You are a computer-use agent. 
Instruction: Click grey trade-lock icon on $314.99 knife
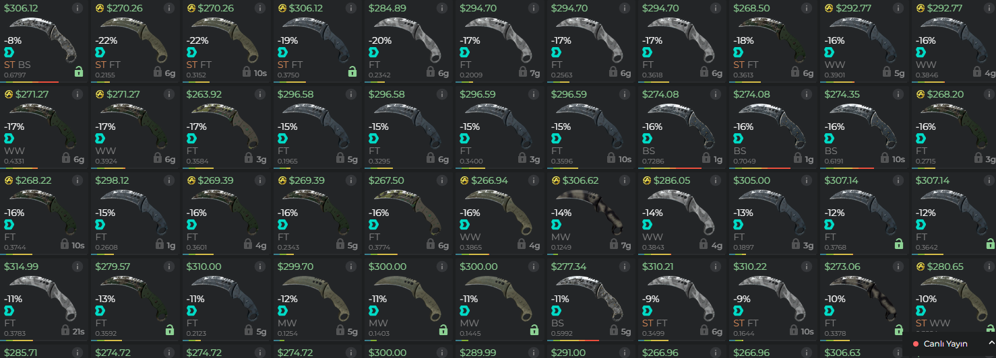click(66, 330)
